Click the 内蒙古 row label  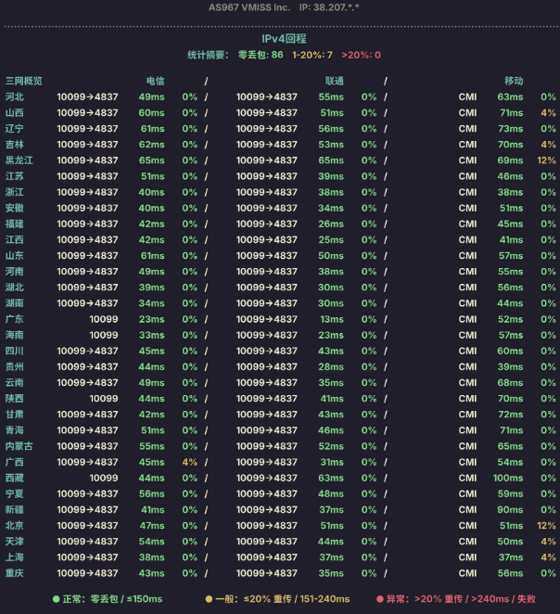[19, 446]
